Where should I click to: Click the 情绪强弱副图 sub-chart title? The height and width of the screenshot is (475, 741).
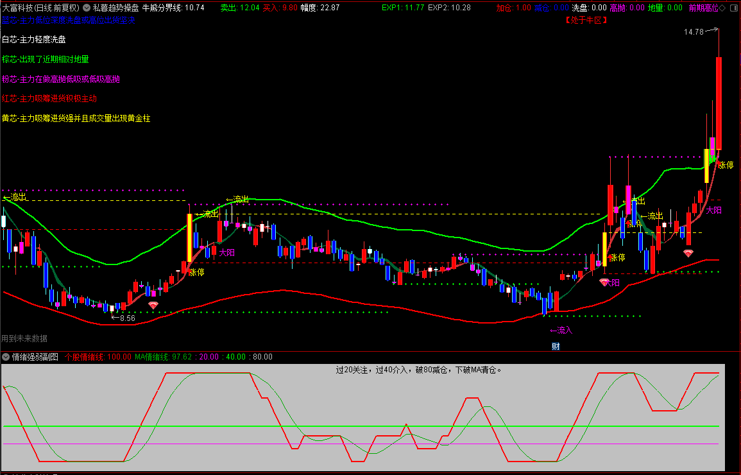point(35,357)
